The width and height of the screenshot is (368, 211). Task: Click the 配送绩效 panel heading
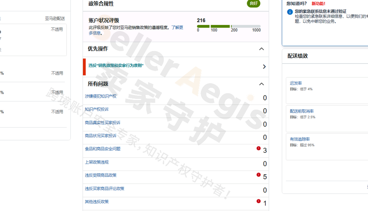298,56
